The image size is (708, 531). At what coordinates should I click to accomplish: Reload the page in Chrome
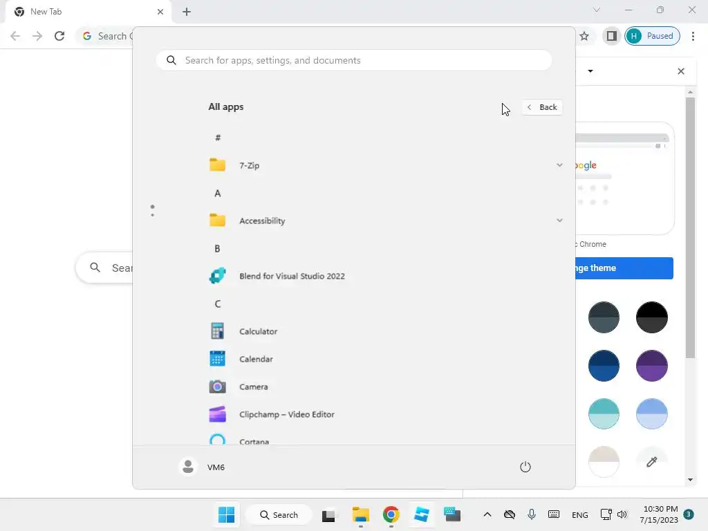click(59, 36)
